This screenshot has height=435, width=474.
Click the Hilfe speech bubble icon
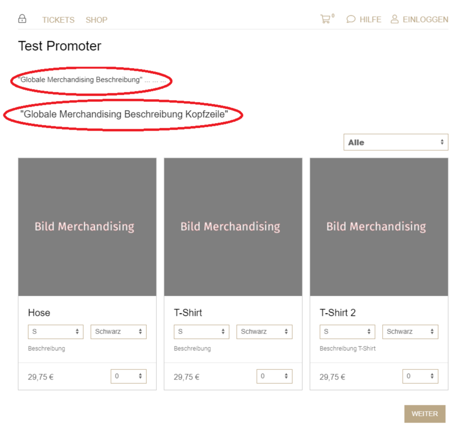[x=351, y=20]
